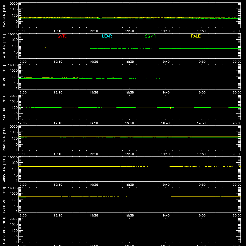Click the 100 y-axis value of the 8800 MHz plot

[15, 200]
